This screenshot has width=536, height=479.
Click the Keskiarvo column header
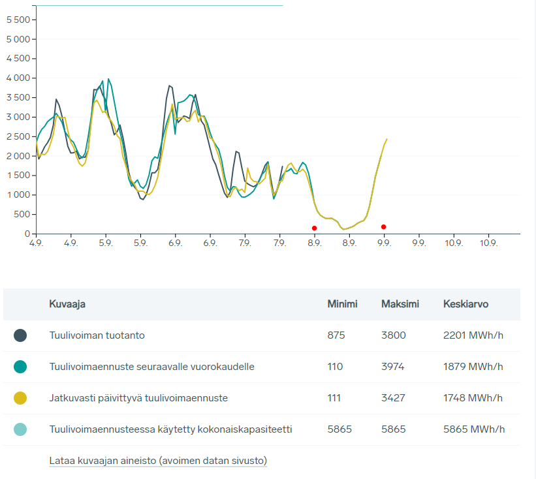tap(465, 304)
